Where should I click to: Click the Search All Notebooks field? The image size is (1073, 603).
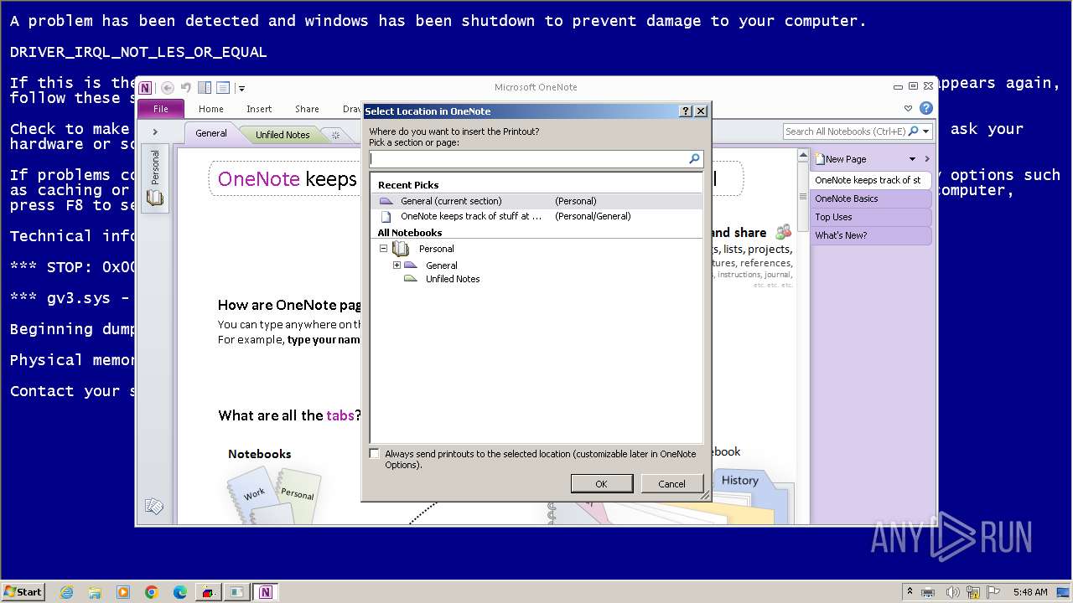(x=845, y=131)
